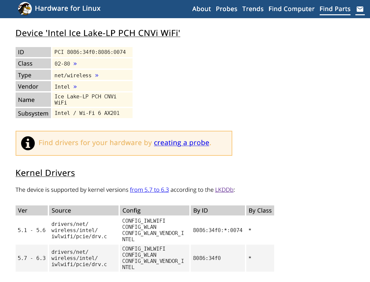
Task: Follow the net/wireless type arrow link
Action: [96, 75]
